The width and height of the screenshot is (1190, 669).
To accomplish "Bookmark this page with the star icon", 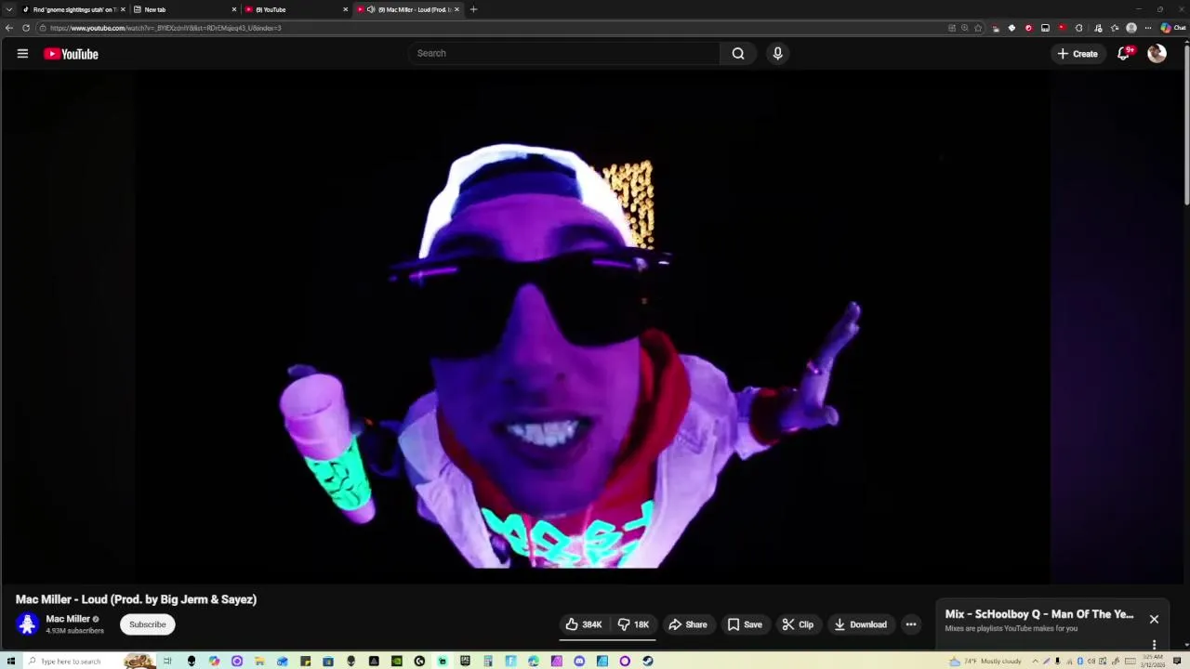I will (x=977, y=28).
